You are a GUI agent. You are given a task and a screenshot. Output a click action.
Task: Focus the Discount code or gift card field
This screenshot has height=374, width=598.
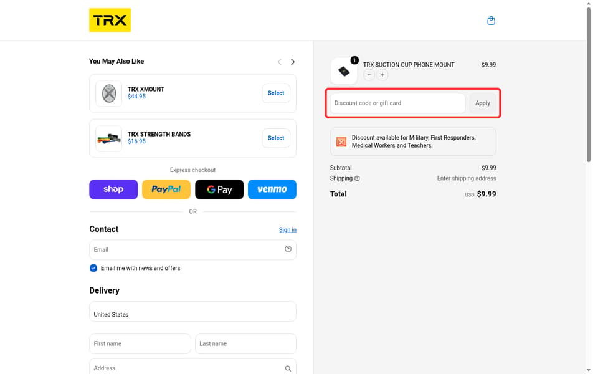tap(397, 103)
